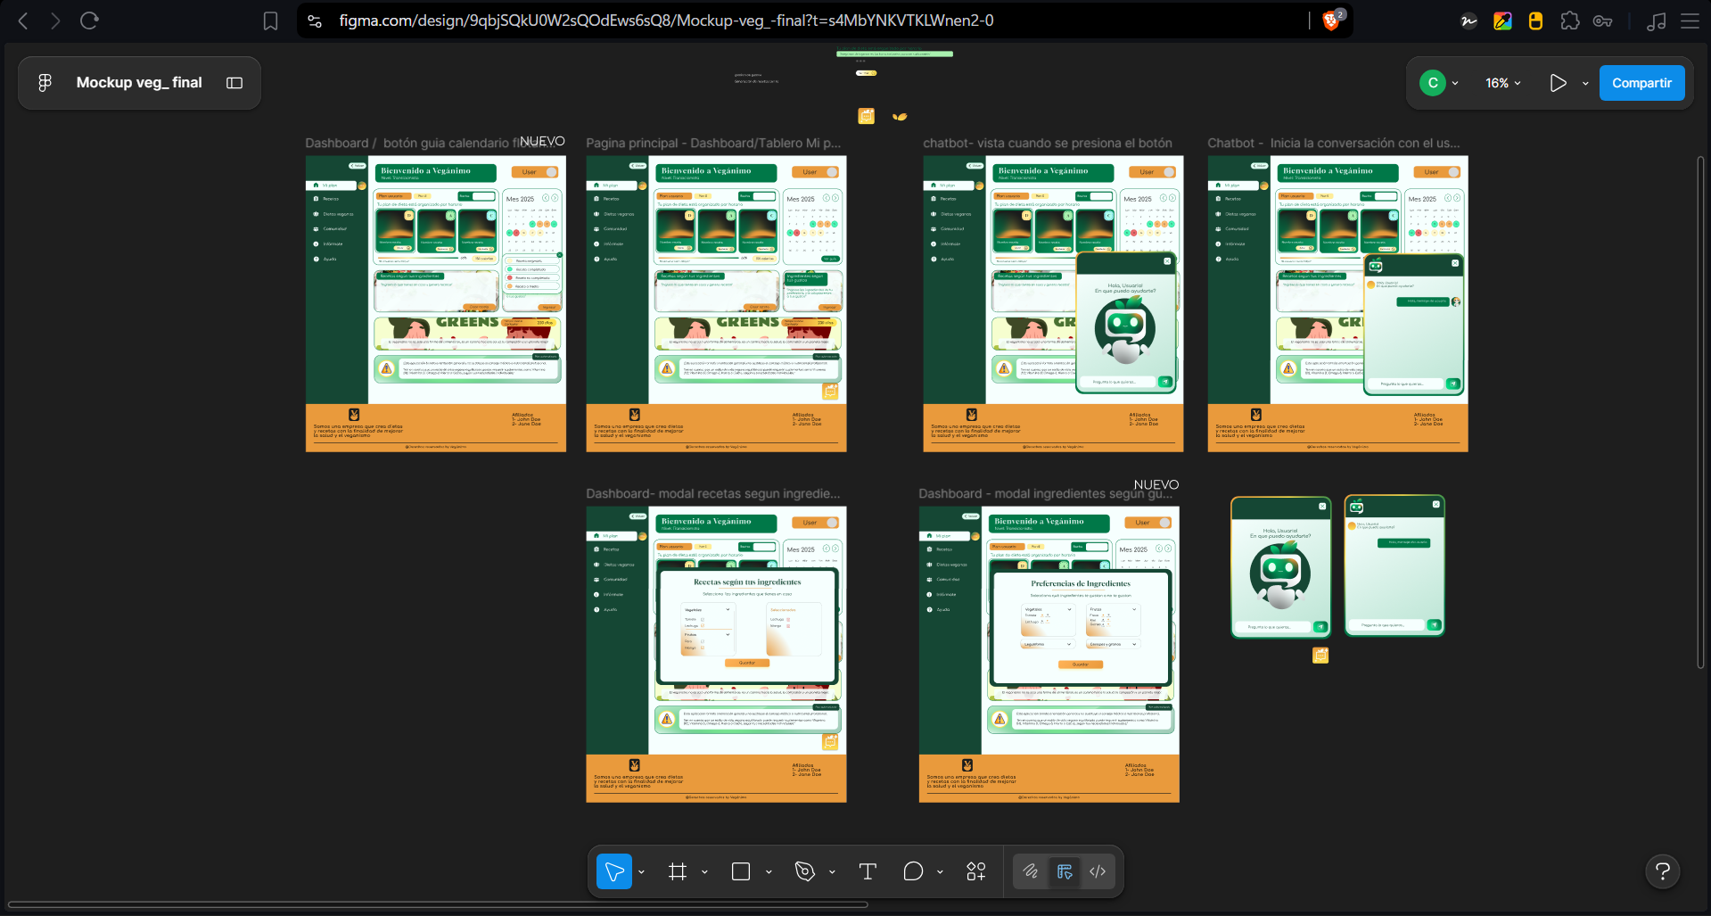
Task: Expand the shape tools chevron
Action: (769, 871)
